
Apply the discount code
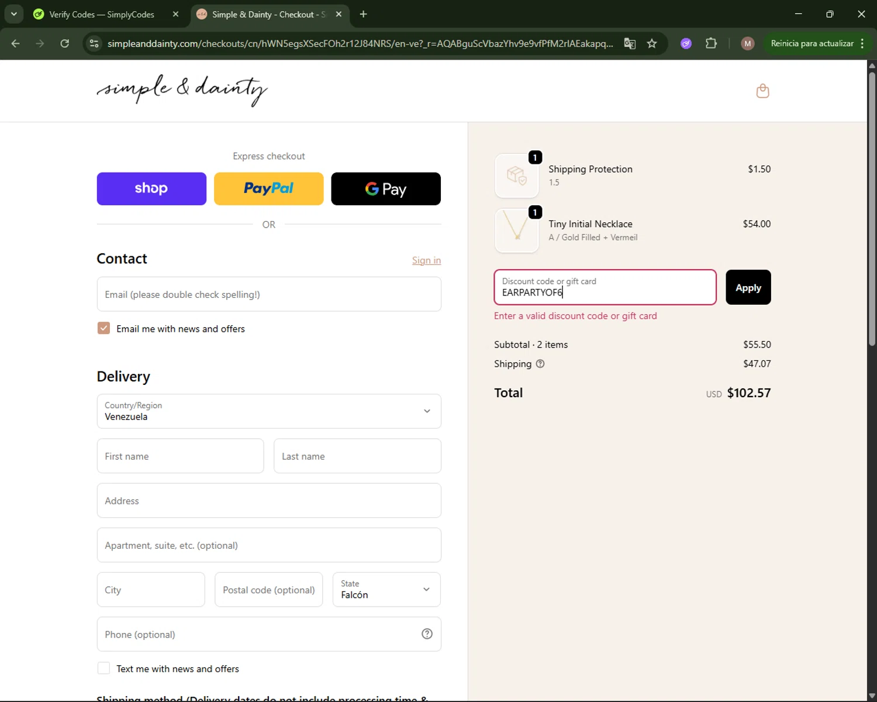[748, 287]
